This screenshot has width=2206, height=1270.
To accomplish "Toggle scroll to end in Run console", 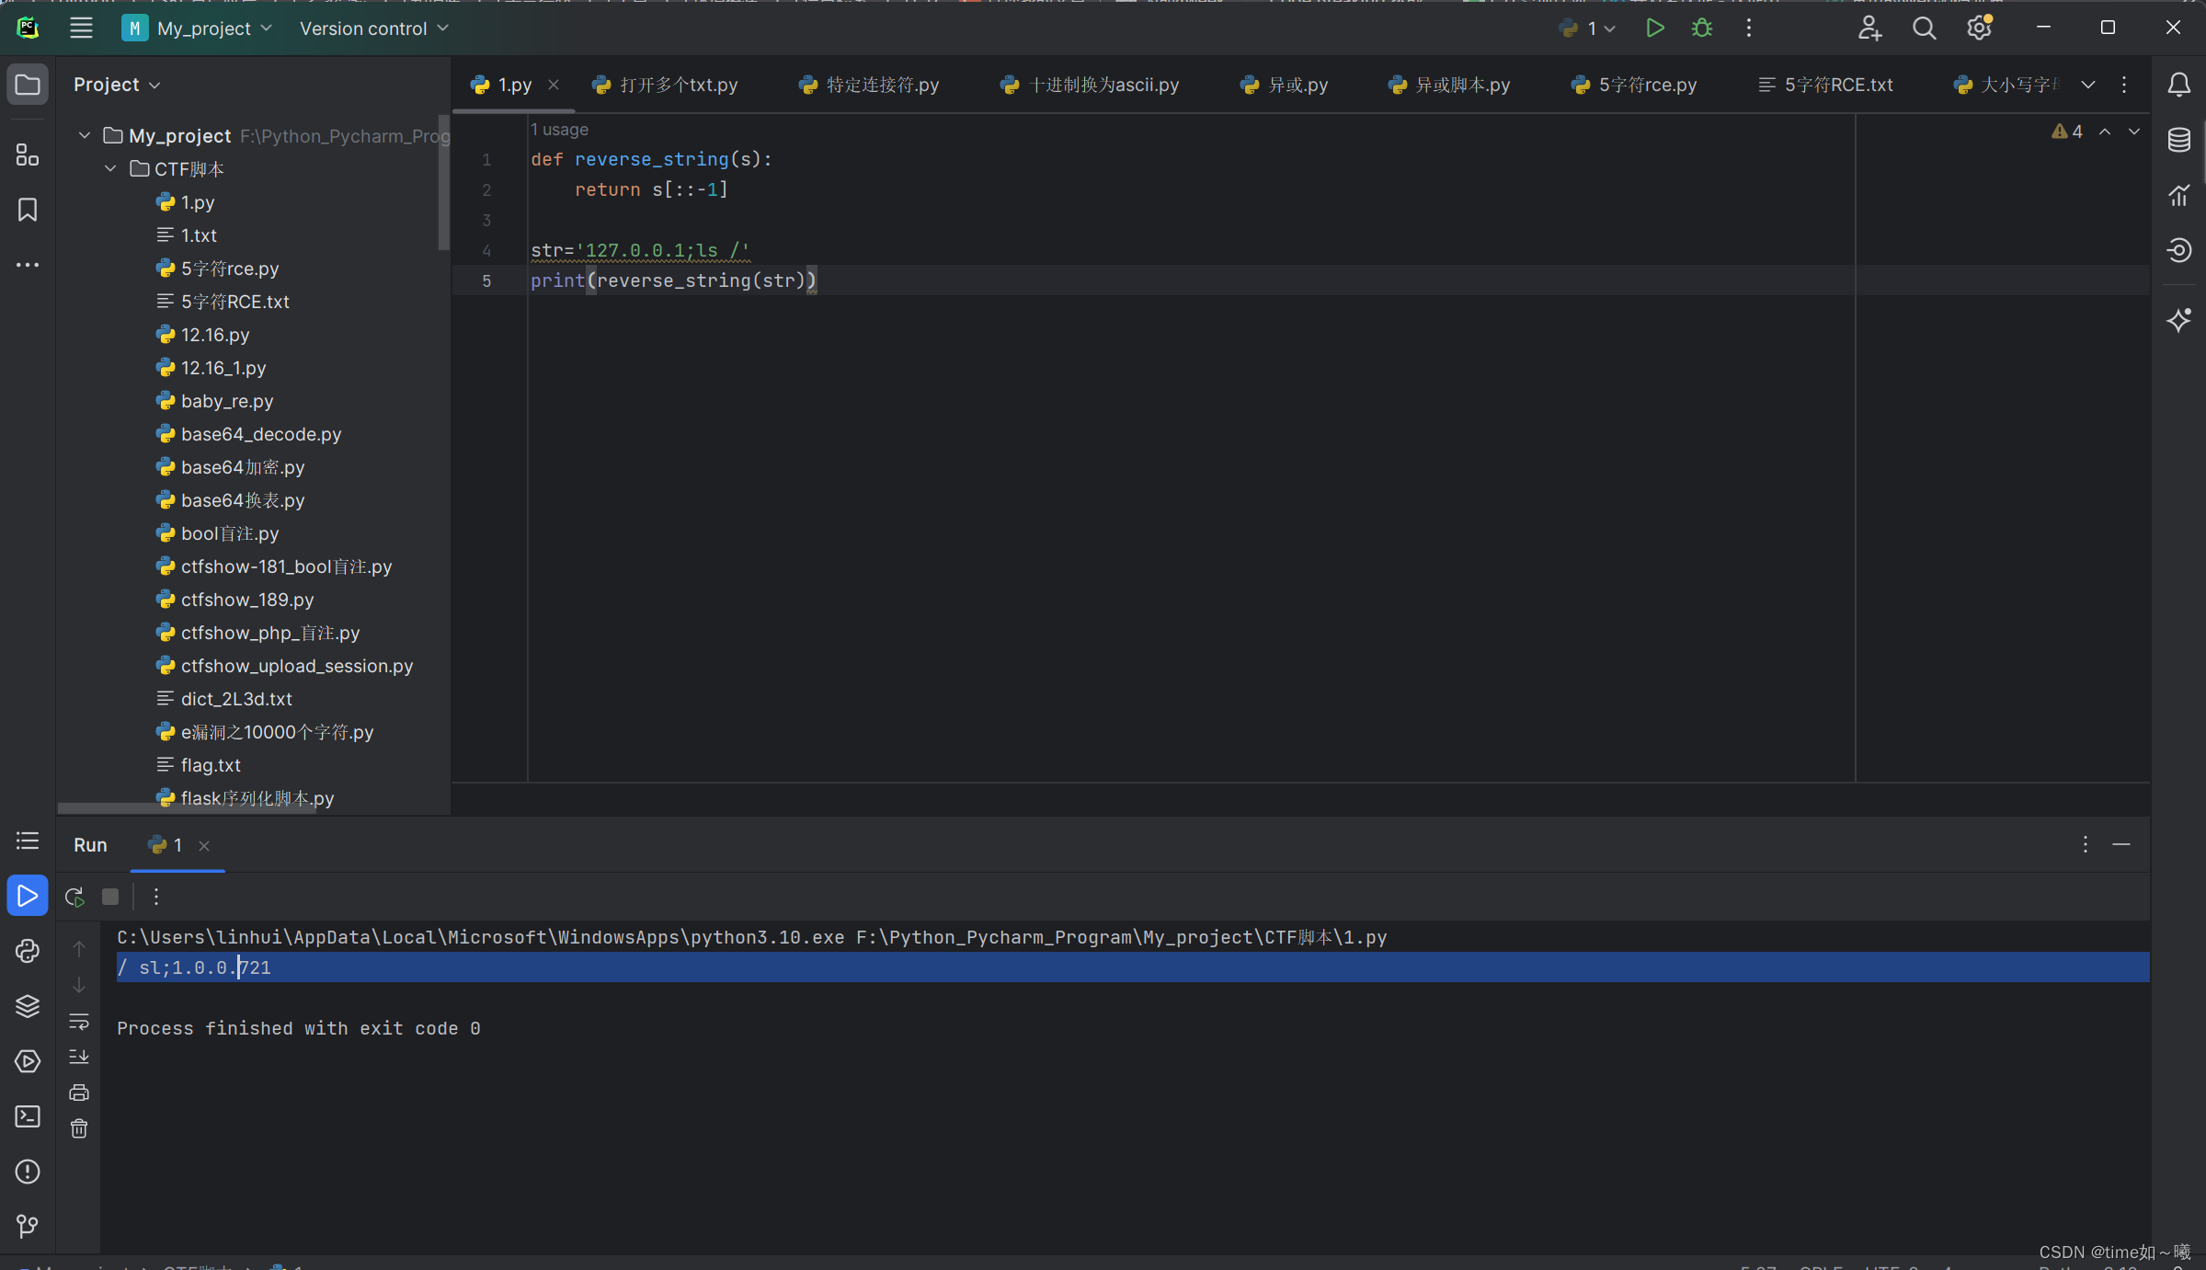I will click(x=79, y=1057).
